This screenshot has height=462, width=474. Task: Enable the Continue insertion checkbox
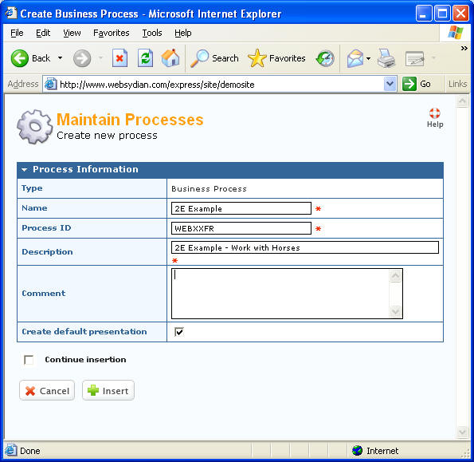pyautogui.click(x=29, y=360)
